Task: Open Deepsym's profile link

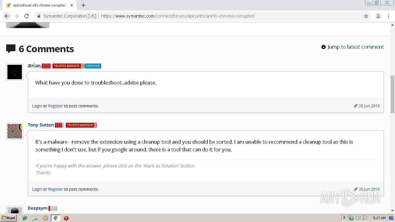Action: click(x=37, y=208)
